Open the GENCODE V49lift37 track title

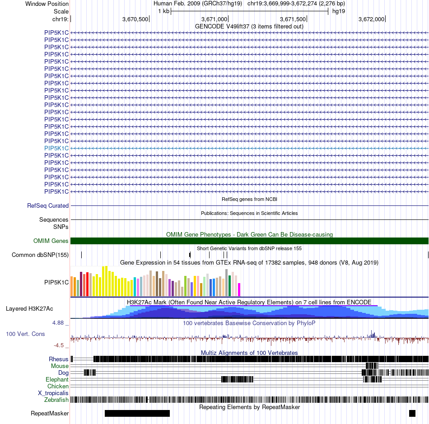click(x=249, y=27)
